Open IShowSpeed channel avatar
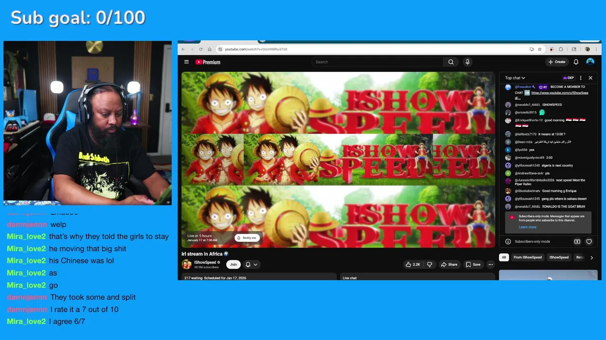The height and width of the screenshot is (340, 606). [x=187, y=264]
